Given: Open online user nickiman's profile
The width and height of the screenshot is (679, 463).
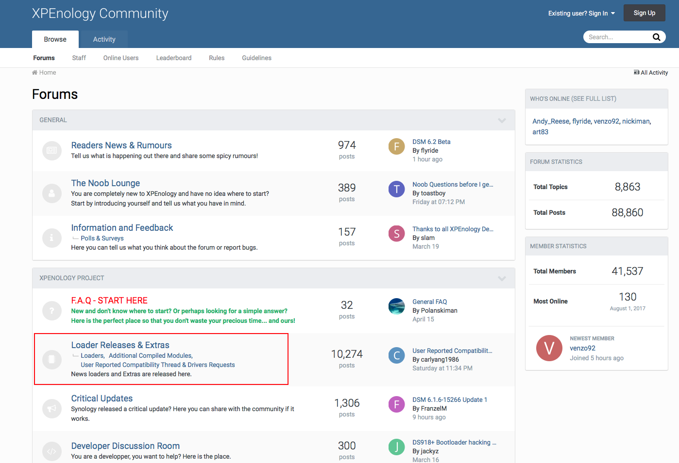Looking at the screenshot, I should [x=636, y=121].
